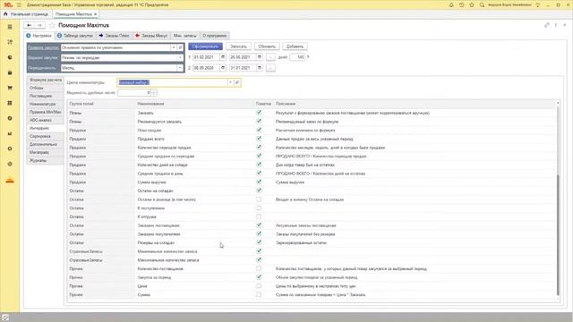The height and width of the screenshot is (322, 573).
Task: Toggle checkbox for Продано всего row
Action: pos(259,139)
